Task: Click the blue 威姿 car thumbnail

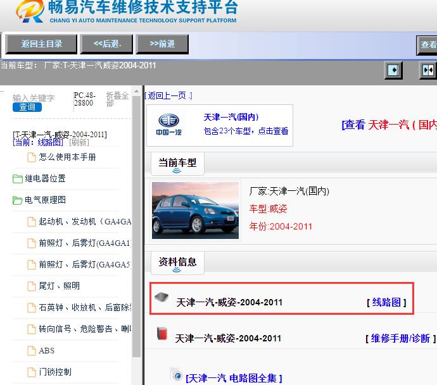Action: tap(195, 211)
